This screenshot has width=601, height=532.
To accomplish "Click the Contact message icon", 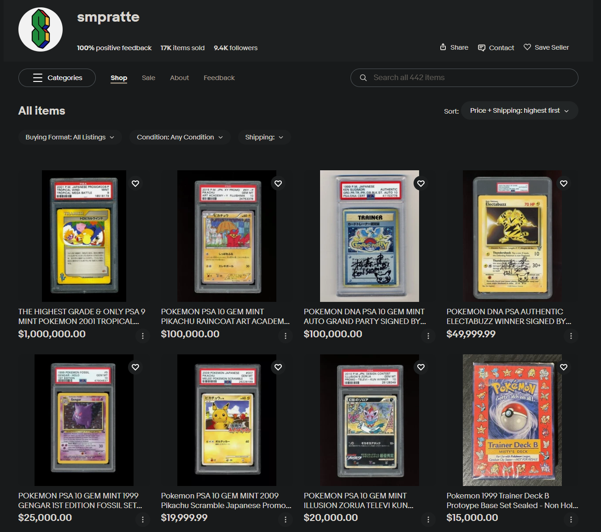I will [x=482, y=47].
